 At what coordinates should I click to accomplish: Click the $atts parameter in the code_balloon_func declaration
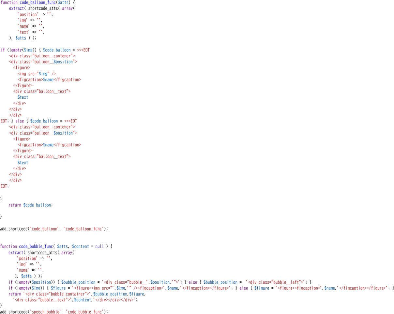pos(63,3)
